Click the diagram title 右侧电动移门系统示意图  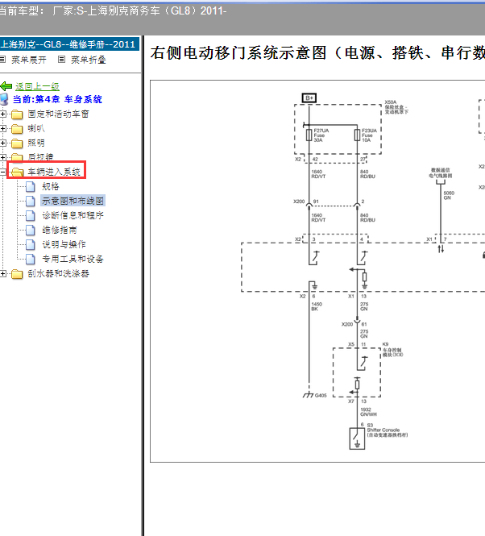[317, 53]
